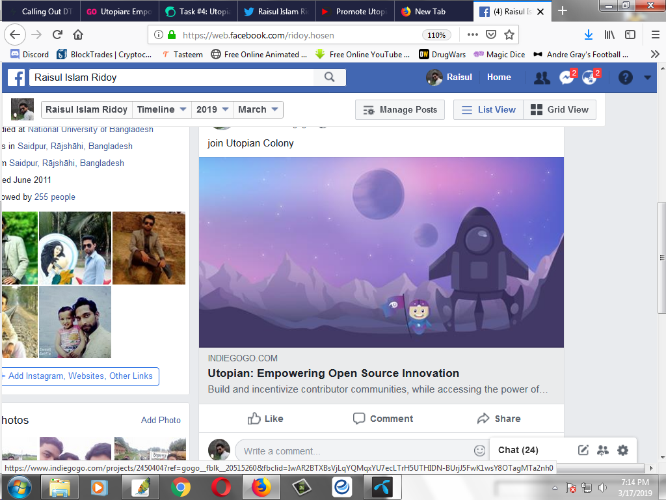Click Add Instagram, Websites, Other Links
The width and height of the screenshot is (666, 500).
click(x=80, y=376)
